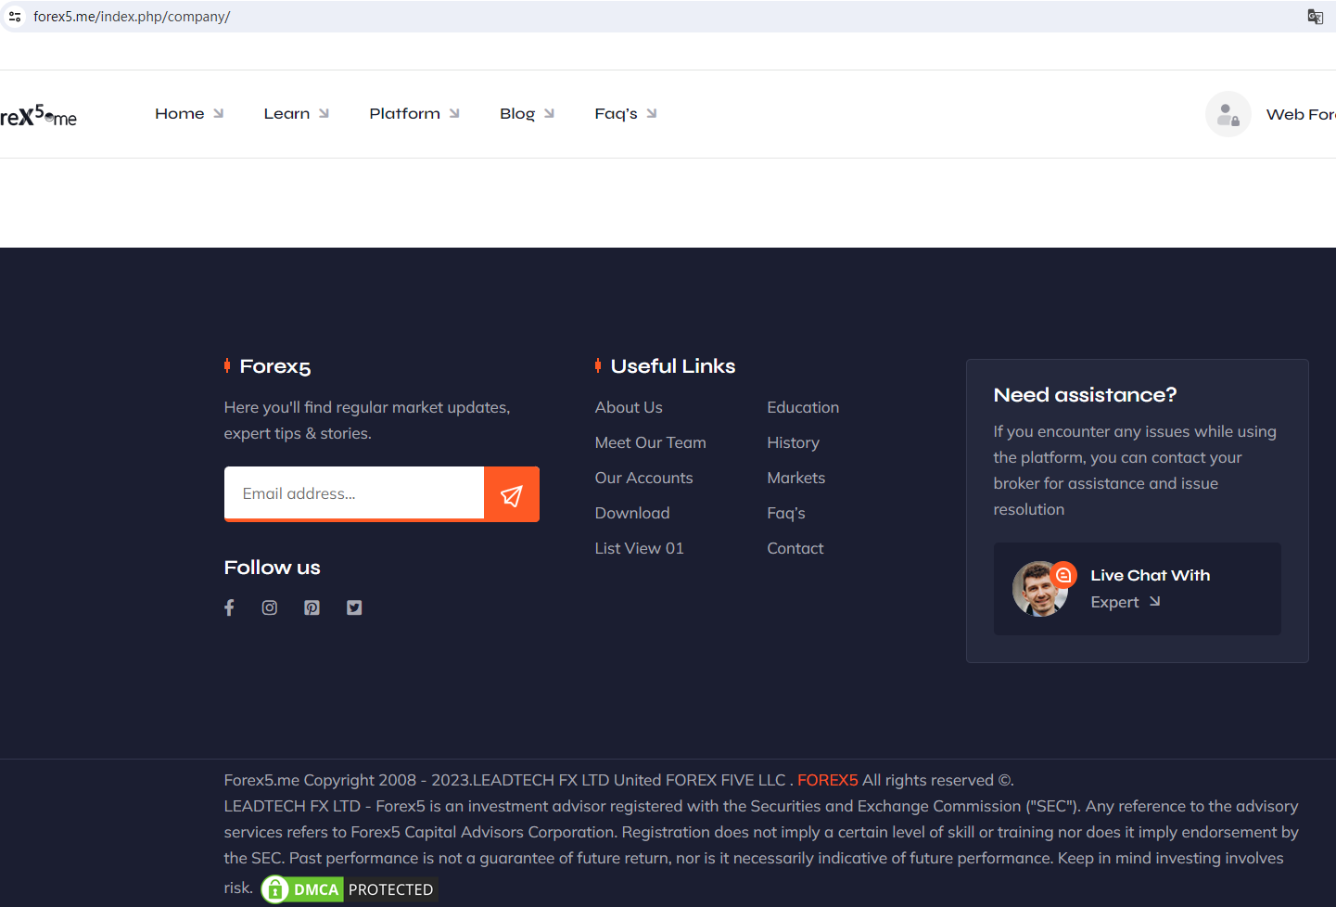1336x907 pixels.
Task: Expand the Blog menu arrow
Action: point(550,113)
